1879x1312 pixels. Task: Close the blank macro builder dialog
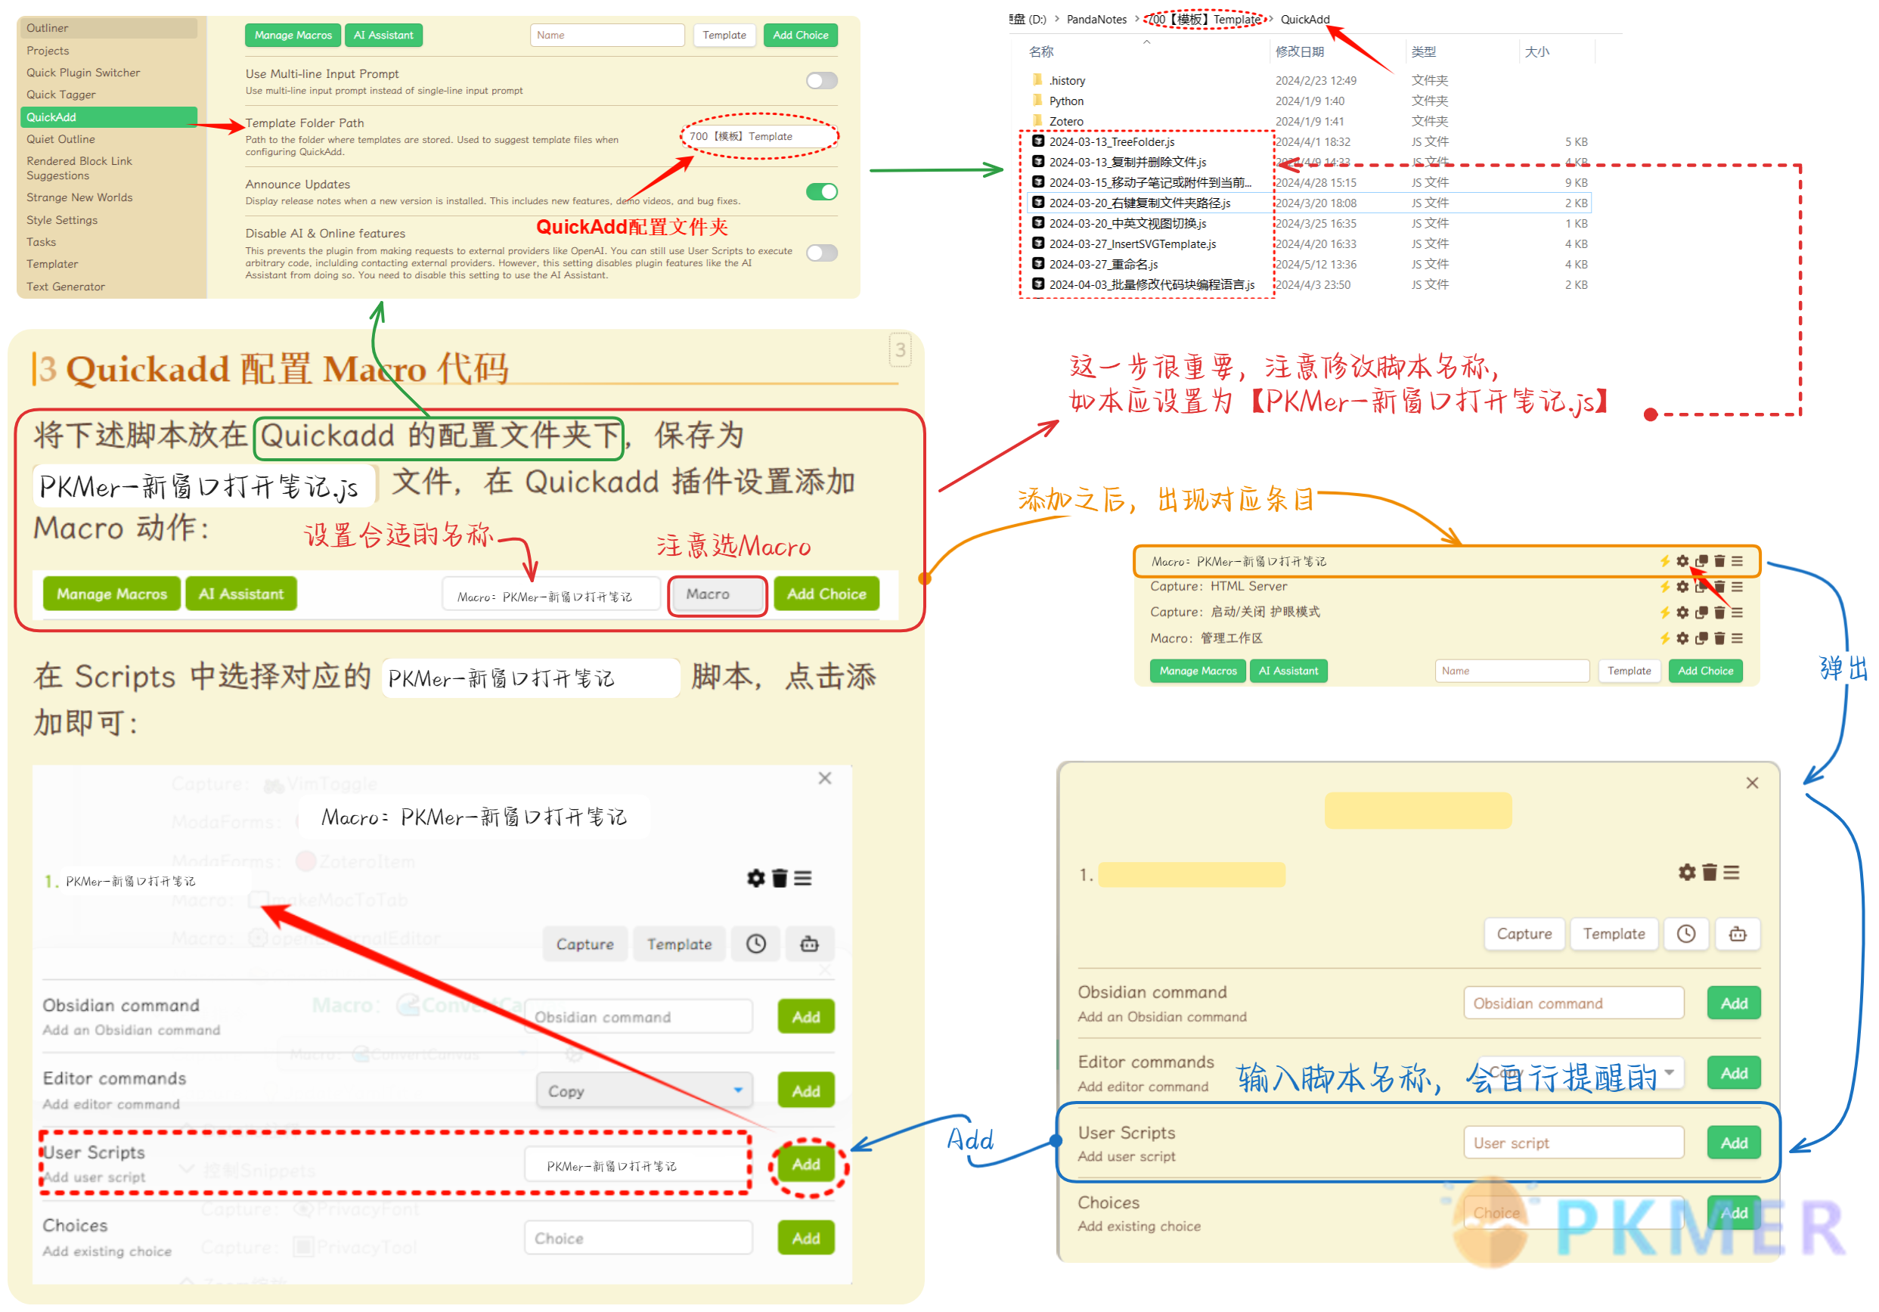1752,783
